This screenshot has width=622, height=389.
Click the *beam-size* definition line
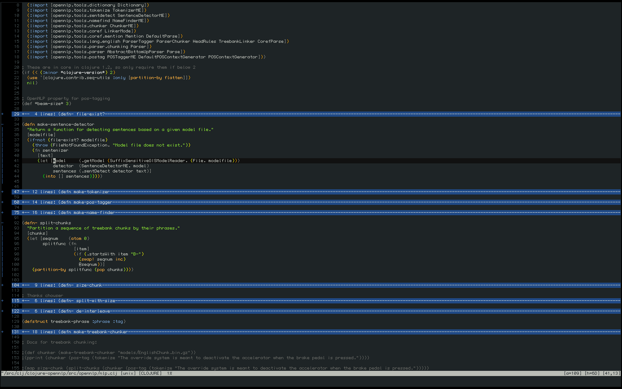[x=47, y=104]
